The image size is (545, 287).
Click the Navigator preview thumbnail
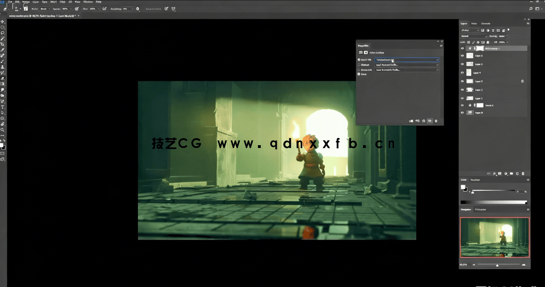[x=494, y=237]
